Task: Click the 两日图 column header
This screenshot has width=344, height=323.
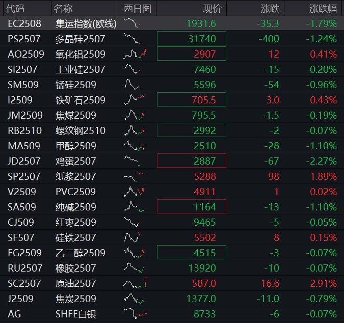Action: click(x=137, y=9)
